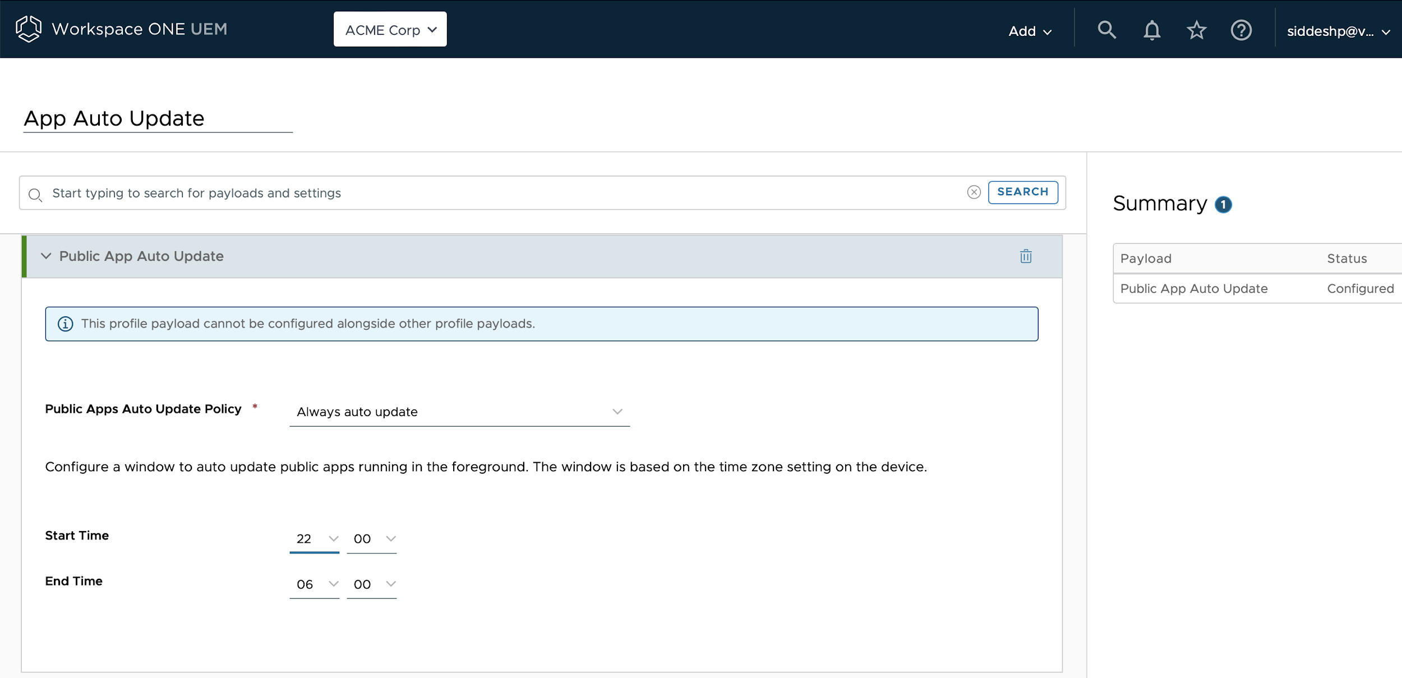Open the ACME Corp organization group selector
1402x678 pixels.
[x=389, y=29]
